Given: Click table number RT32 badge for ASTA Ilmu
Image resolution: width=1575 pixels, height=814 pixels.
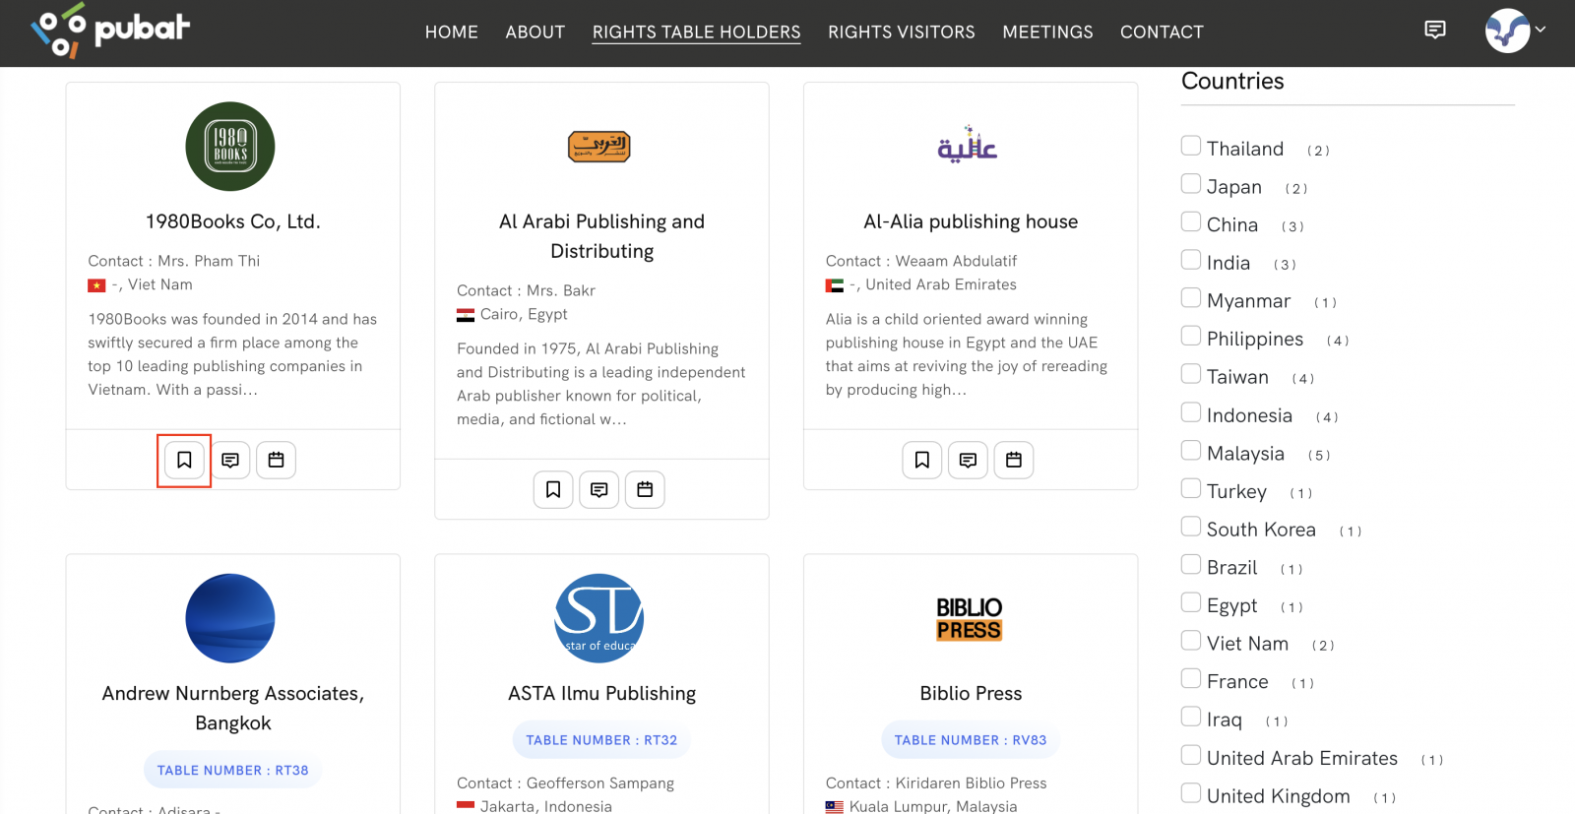Looking at the screenshot, I should pyautogui.click(x=601, y=739).
